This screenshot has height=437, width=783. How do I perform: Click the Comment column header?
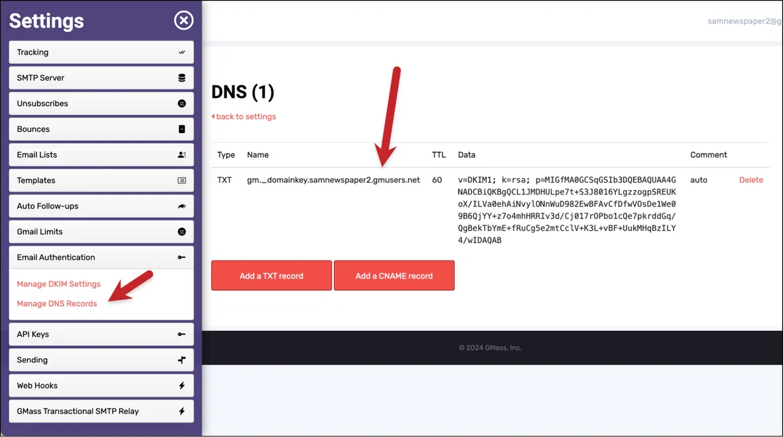pyautogui.click(x=709, y=155)
